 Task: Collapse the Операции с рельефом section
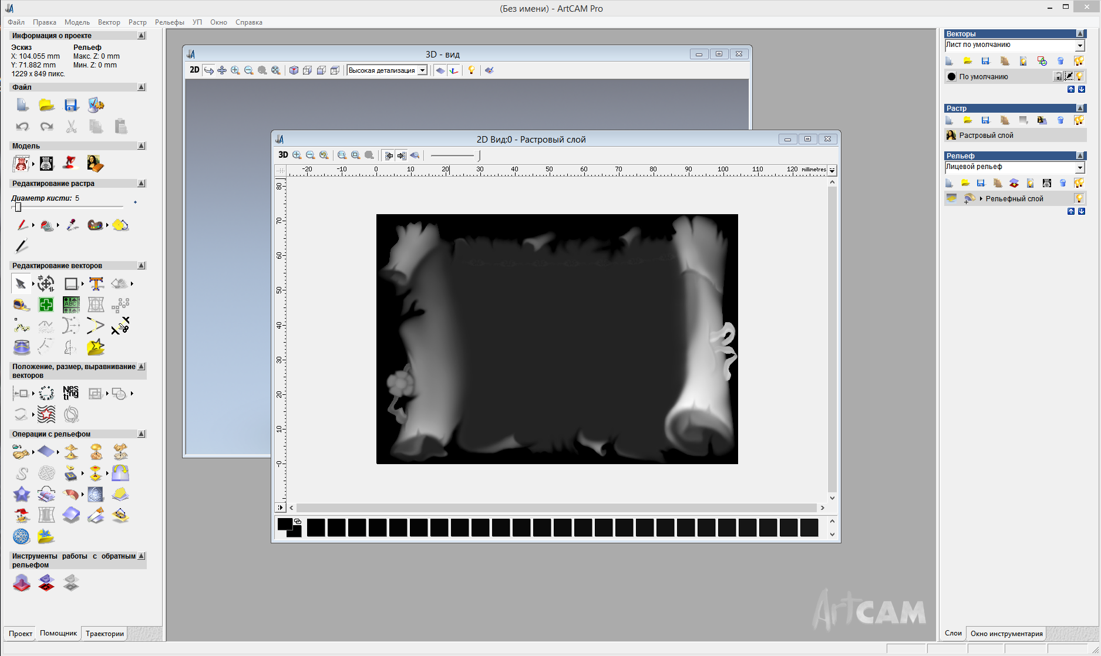141,434
